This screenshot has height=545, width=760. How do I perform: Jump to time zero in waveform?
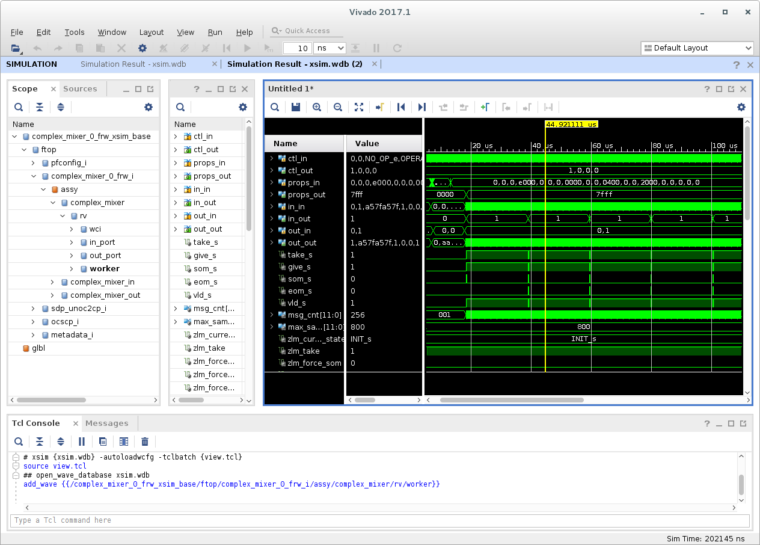pyautogui.click(x=401, y=107)
